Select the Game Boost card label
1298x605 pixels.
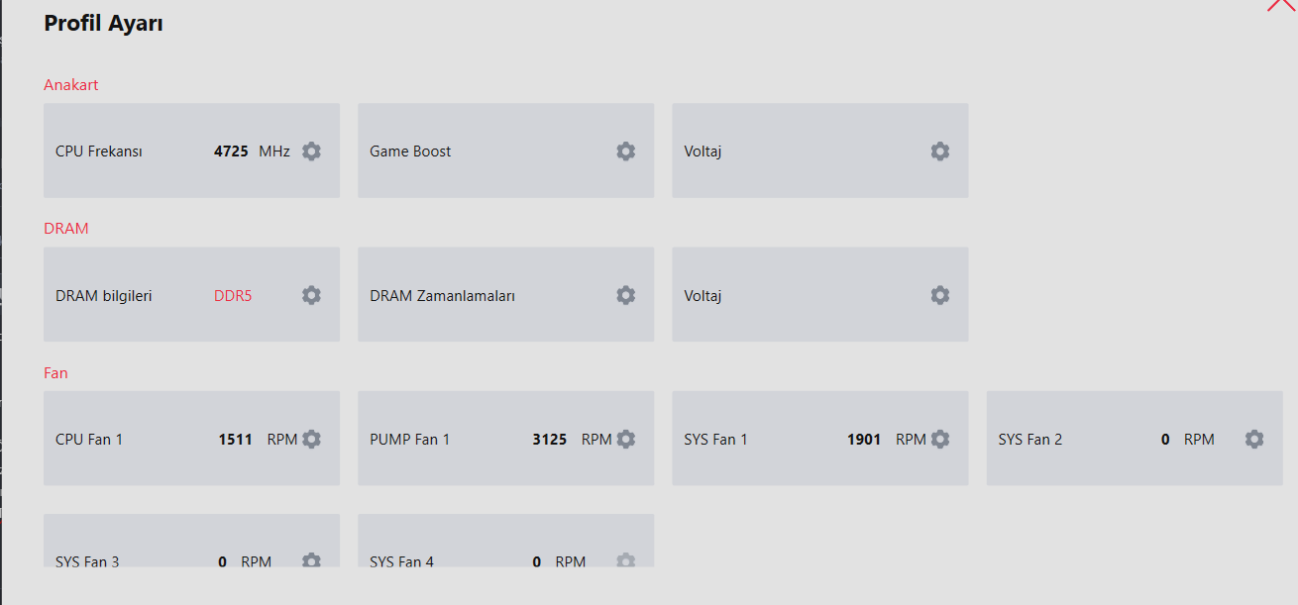(x=410, y=151)
